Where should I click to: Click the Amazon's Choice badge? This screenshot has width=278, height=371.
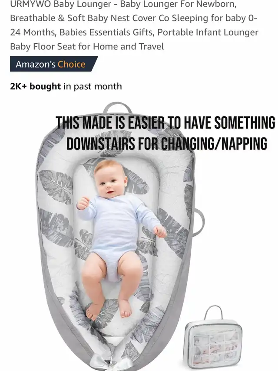(54, 64)
